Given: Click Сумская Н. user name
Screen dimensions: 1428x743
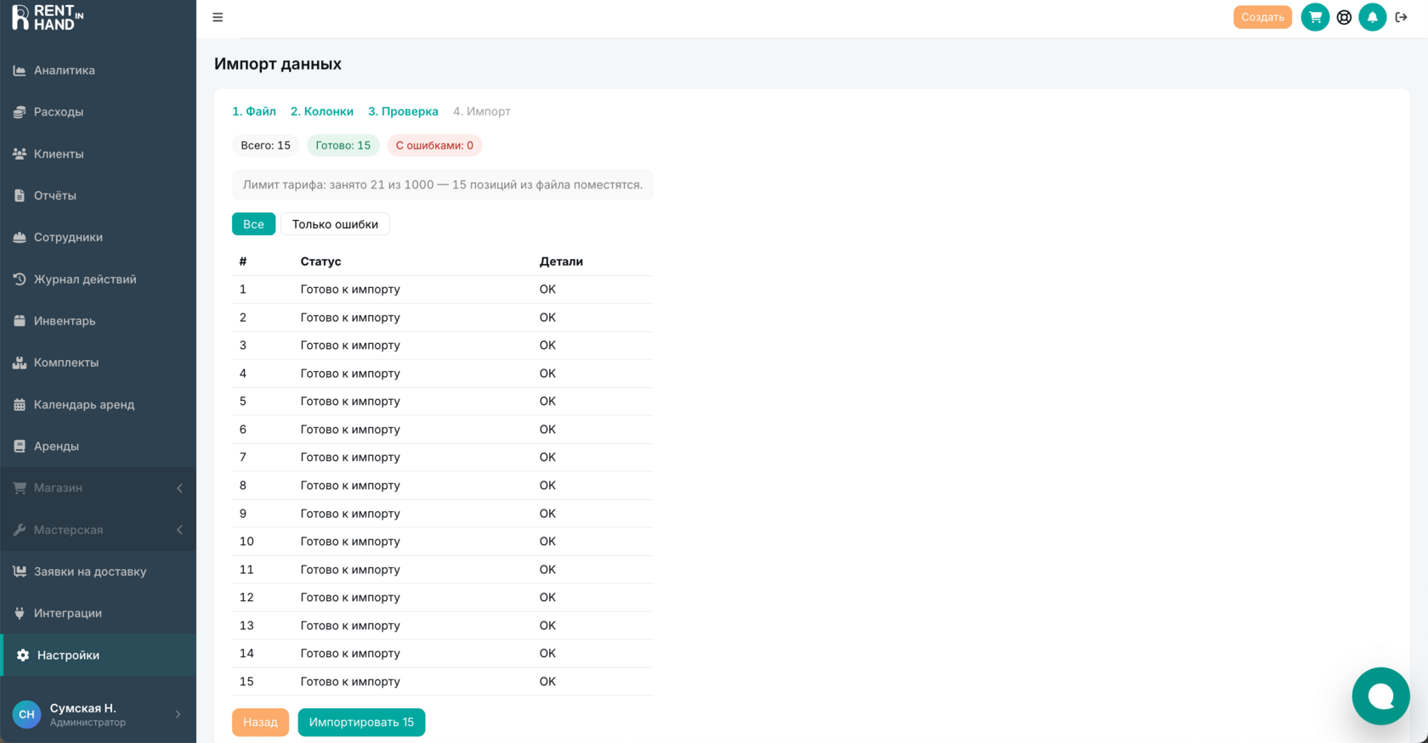Looking at the screenshot, I should tap(82, 708).
